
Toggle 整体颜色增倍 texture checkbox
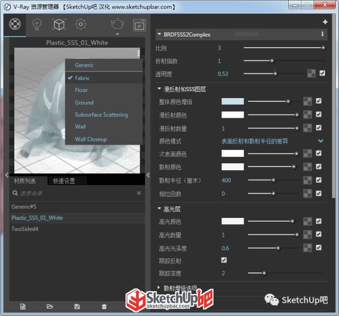(x=318, y=101)
